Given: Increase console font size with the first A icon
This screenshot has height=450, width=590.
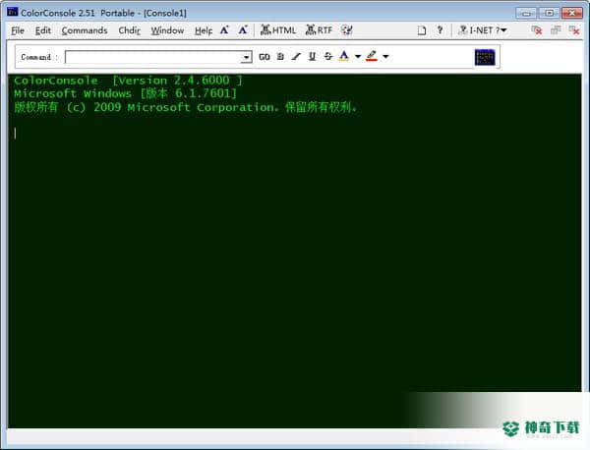Looking at the screenshot, I should [224, 30].
